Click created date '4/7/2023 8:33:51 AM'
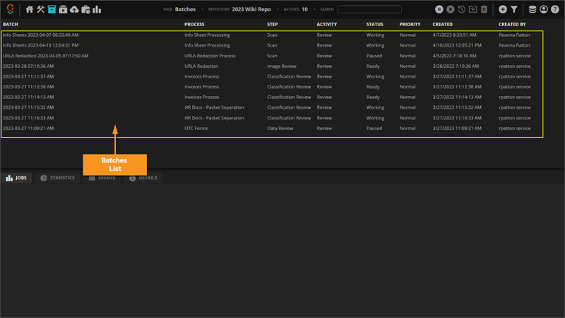 454,35
